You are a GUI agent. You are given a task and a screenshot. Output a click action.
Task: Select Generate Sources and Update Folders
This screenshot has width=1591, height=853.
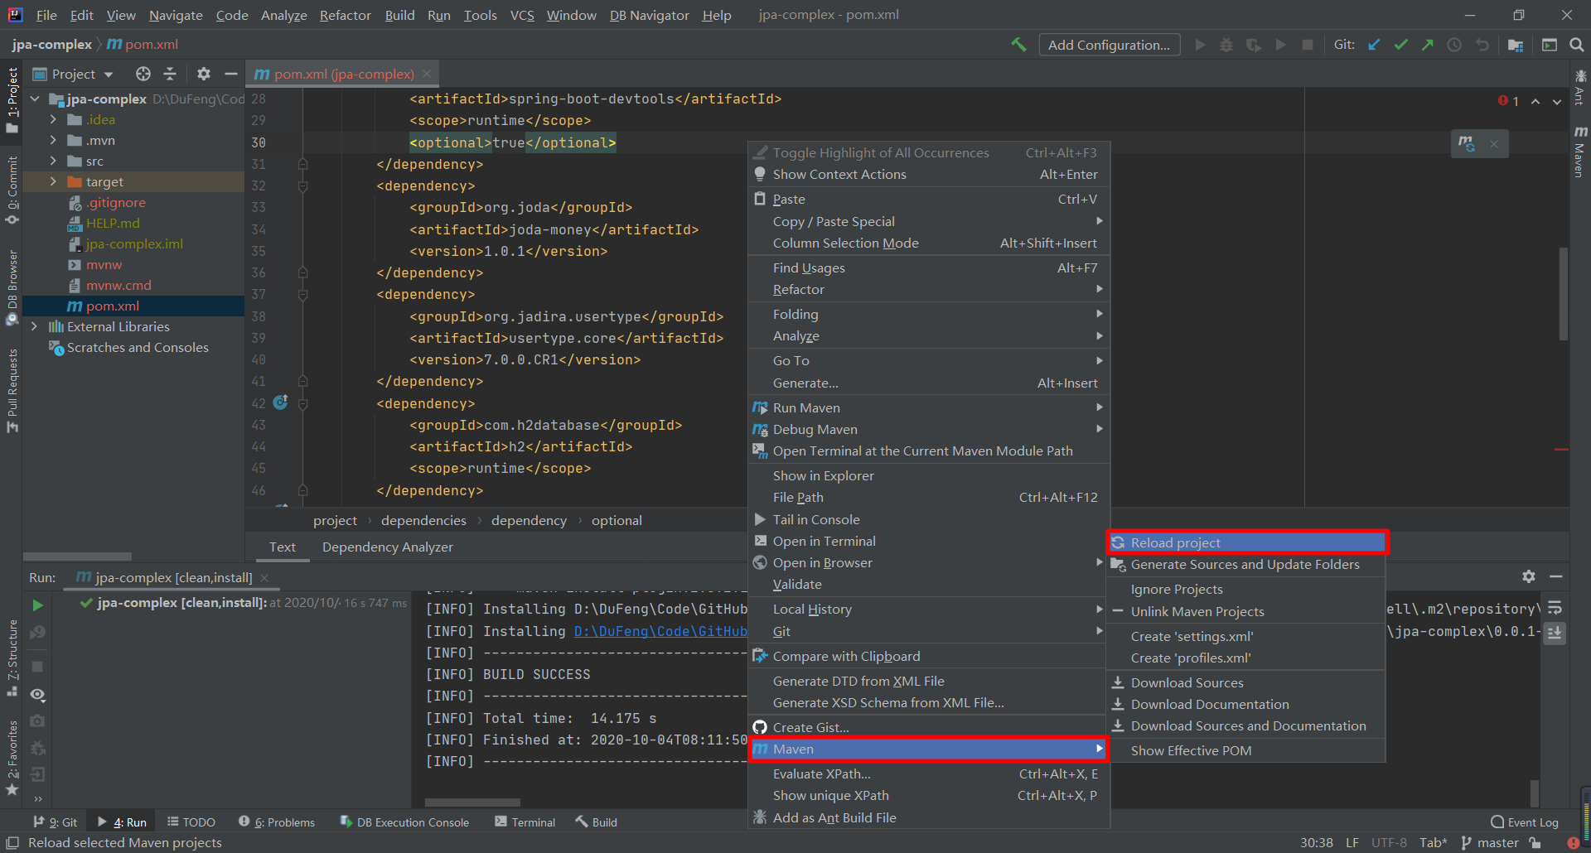click(x=1246, y=564)
